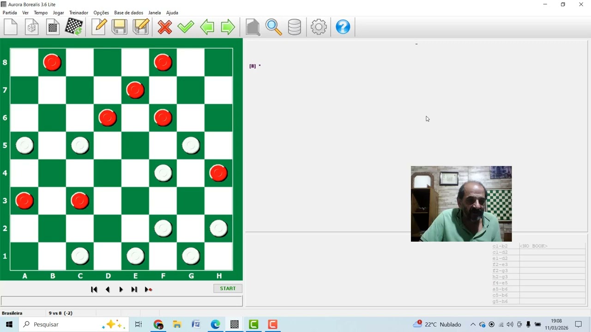Click the webcam video thumbnail
The height and width of the screenshot is (332, 591).
tap(461, 204)
